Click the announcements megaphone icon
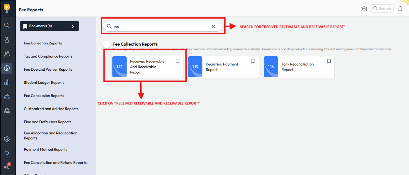The height and width of the screenshot is (175, 409). tap(7, 167)
